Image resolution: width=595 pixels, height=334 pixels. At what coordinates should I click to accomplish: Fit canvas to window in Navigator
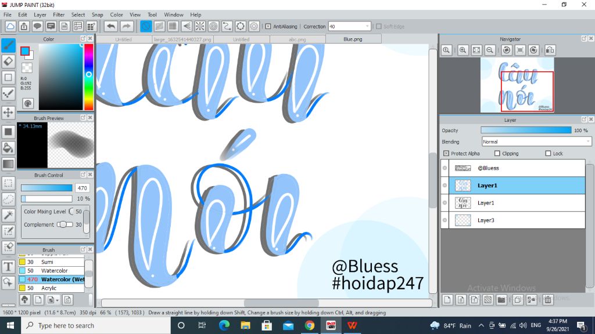pyautogui.click(x=476, y=50)
